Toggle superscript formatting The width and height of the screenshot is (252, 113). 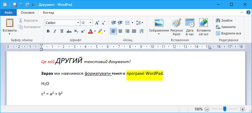(x=83, y=31)
